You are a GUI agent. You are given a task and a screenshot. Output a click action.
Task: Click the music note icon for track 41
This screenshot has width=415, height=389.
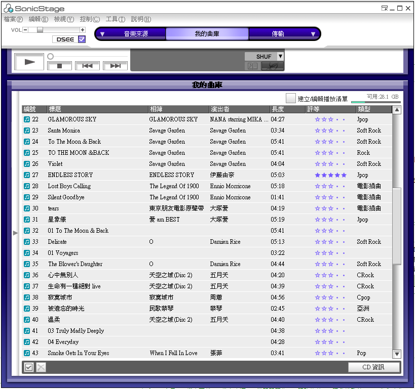pos(27,331)
